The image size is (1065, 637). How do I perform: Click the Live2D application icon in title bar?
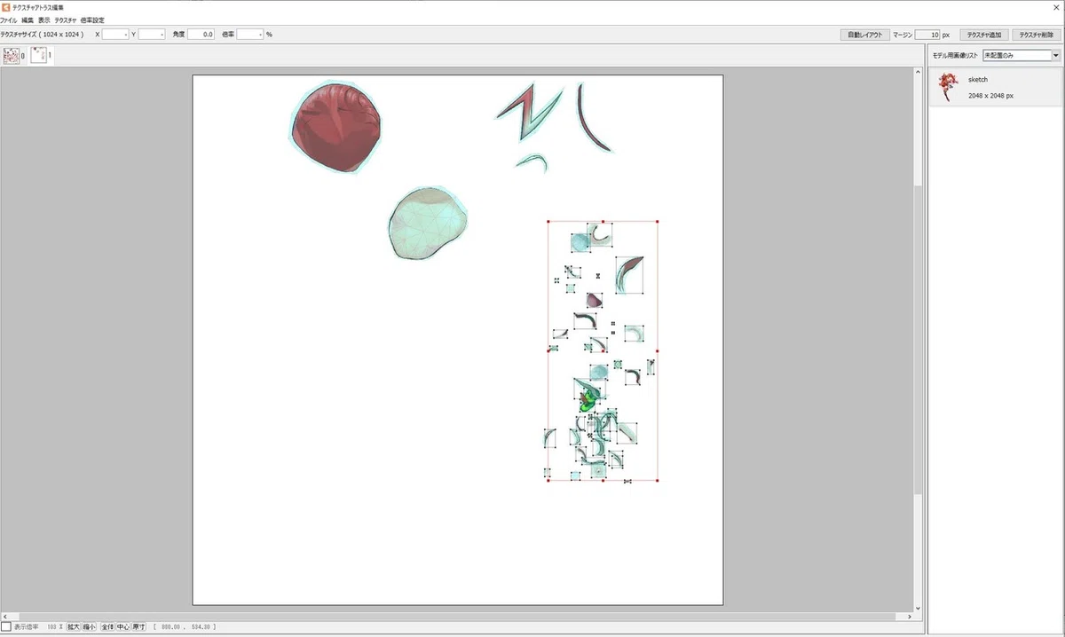click(6, 6)
